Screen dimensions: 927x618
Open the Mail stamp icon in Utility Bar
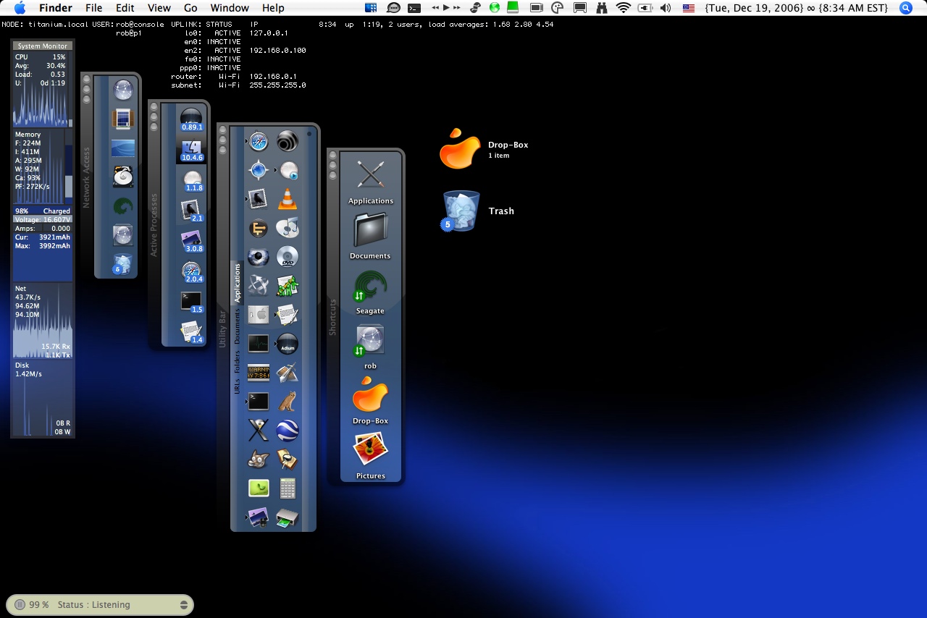pos(259,198)
